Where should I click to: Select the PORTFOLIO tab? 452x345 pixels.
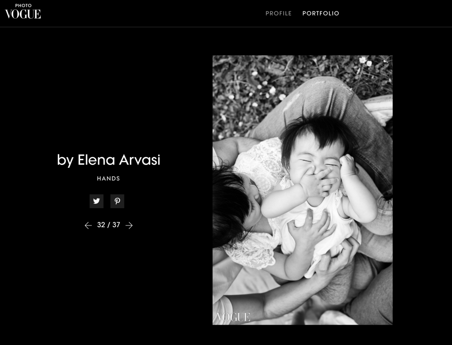[321, 13]
